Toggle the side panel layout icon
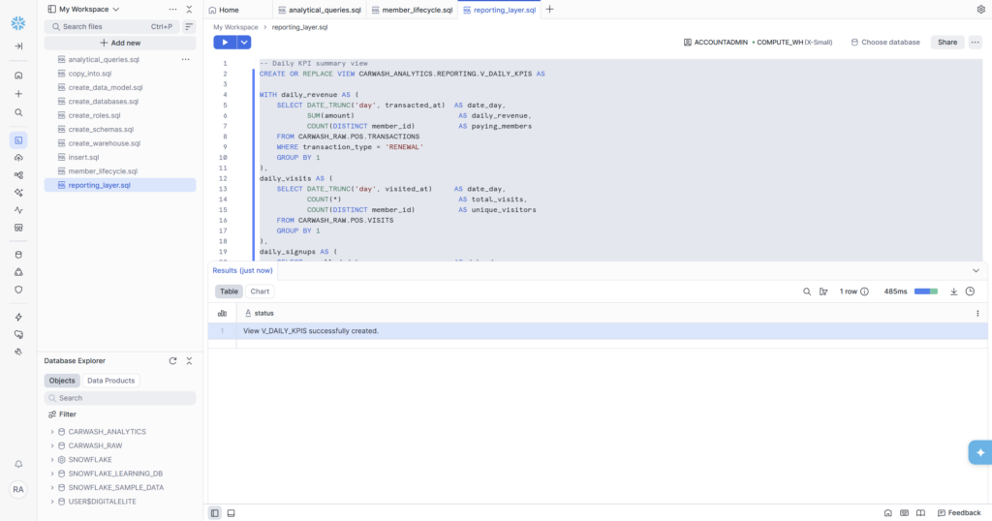This screenshot has width=992, height=521. [215, 512]
